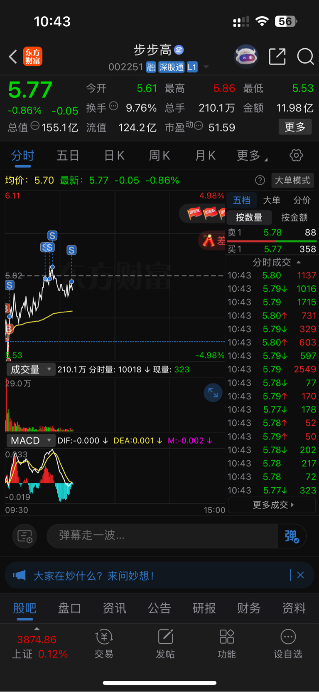Tap the 国家队 flag badges

point(203,213)
